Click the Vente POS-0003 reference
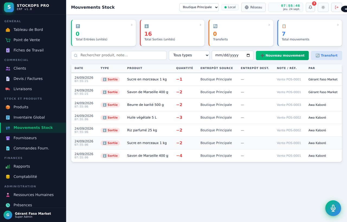The height and width of the screenshot is (222, 347). [289, 105]
